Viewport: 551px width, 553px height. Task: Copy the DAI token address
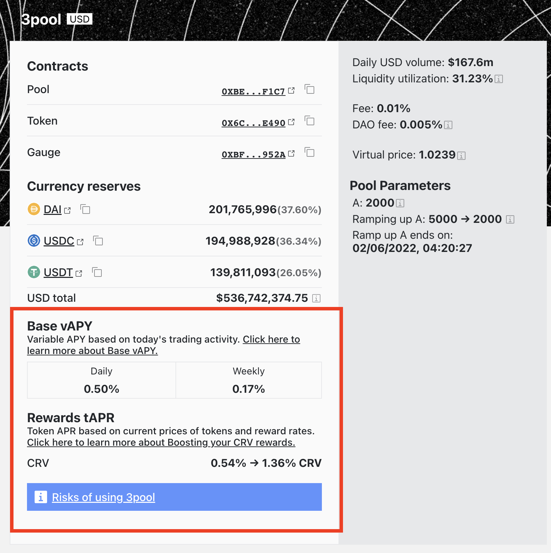pyautogui.click(x=85, y=209)
